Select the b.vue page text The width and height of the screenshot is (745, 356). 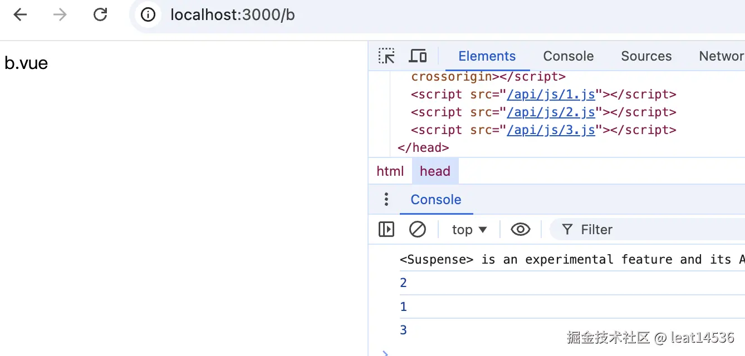click(26, 63)
